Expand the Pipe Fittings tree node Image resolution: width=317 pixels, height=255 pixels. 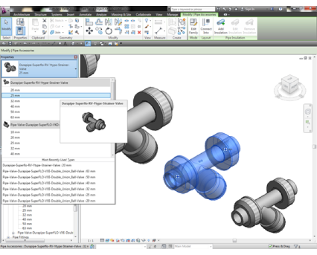(x=8, y=237)
